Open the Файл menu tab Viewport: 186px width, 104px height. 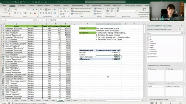pyautogui.click(x=5, y=5)
